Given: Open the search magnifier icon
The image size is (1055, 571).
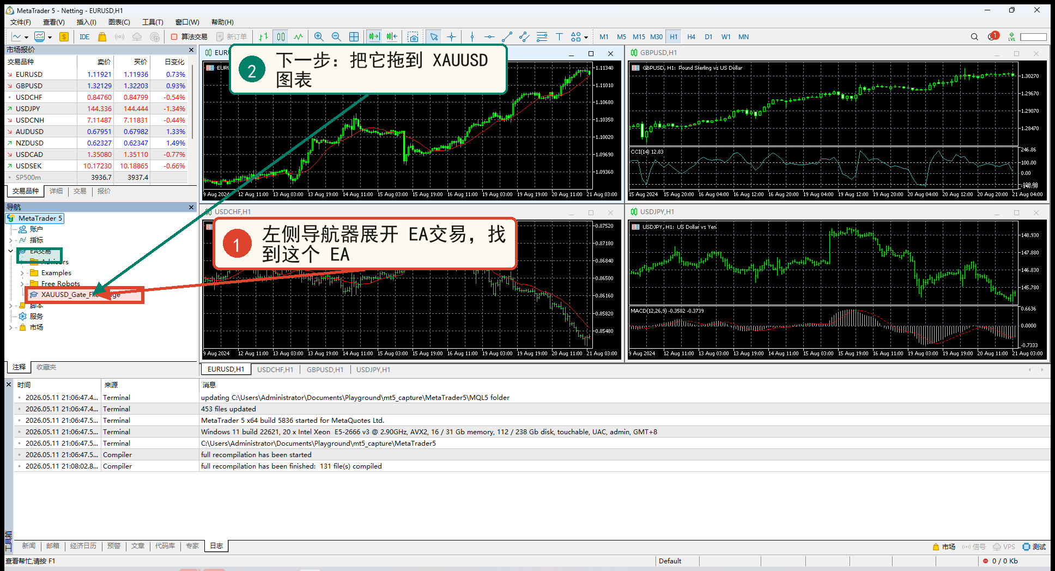Looking at the screenshot, I should click(x=974, y=37).
